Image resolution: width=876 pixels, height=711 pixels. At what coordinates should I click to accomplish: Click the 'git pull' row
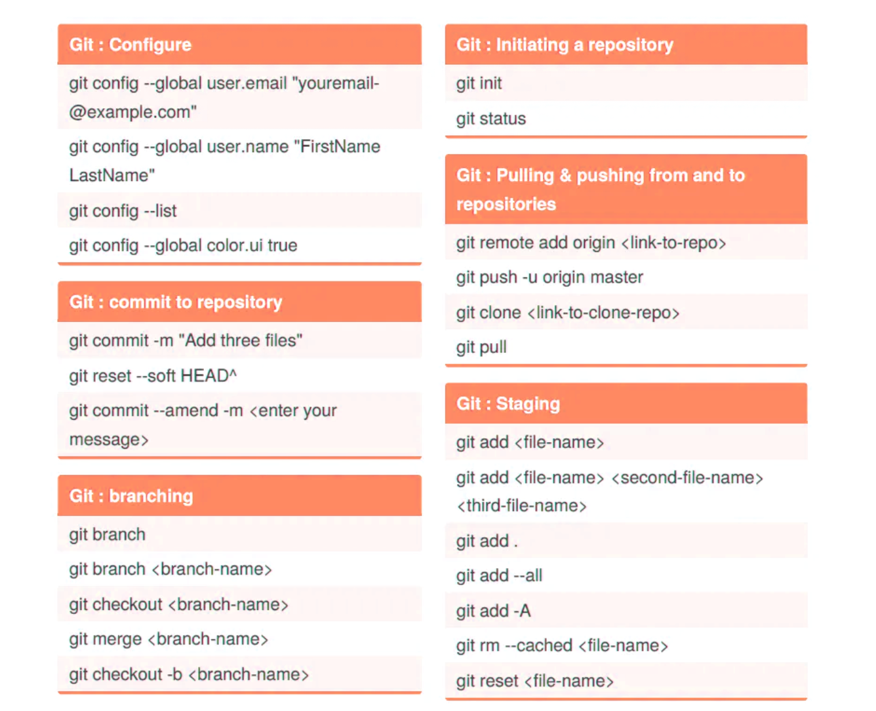[626, 347]
